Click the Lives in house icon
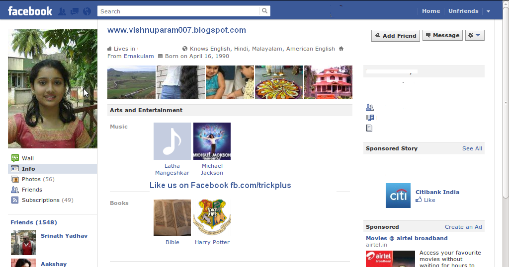The image size is (509, 267). pyautogui.click(x=109, y=49)
